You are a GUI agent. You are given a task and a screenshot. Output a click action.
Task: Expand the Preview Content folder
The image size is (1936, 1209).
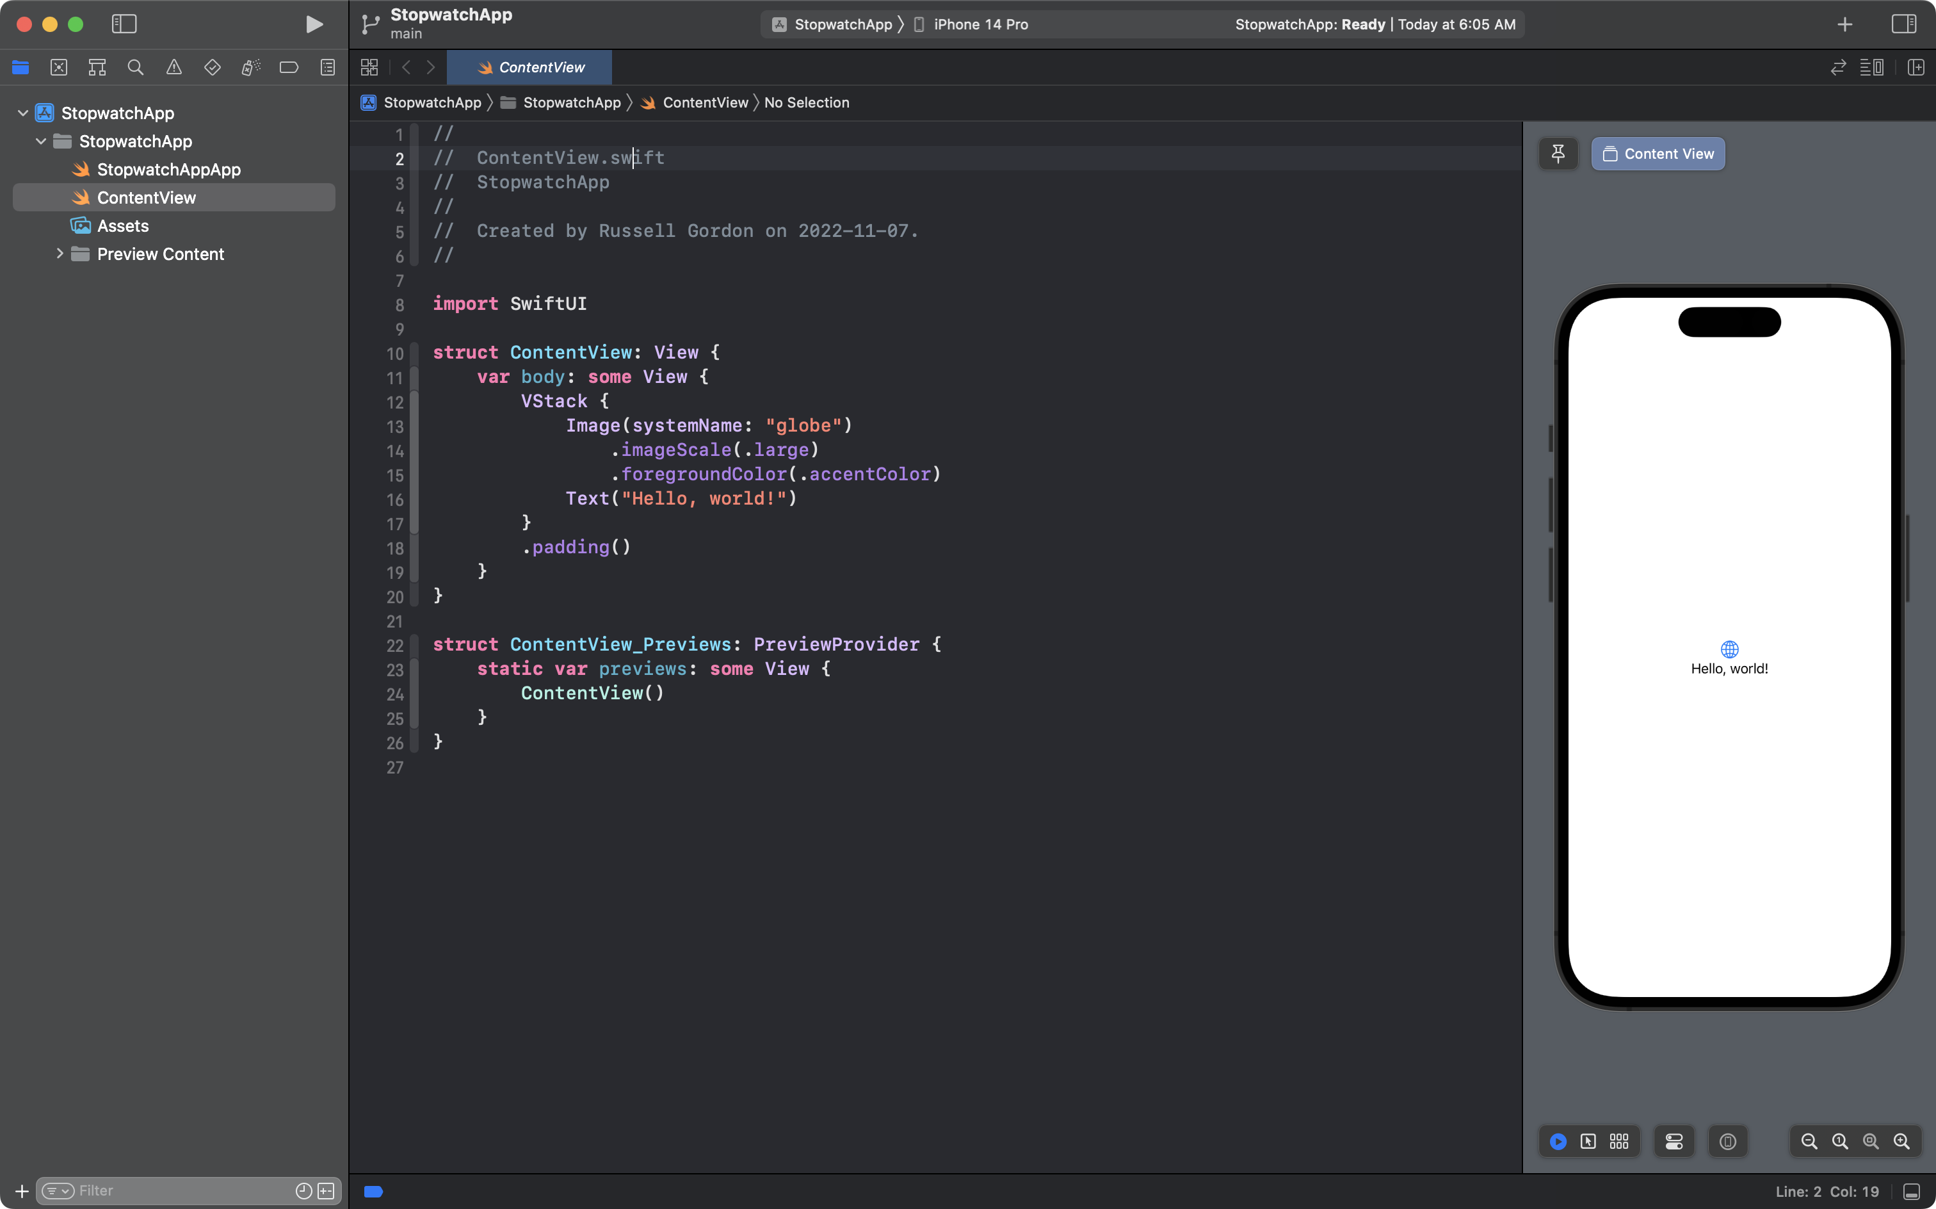click(60, 254)
